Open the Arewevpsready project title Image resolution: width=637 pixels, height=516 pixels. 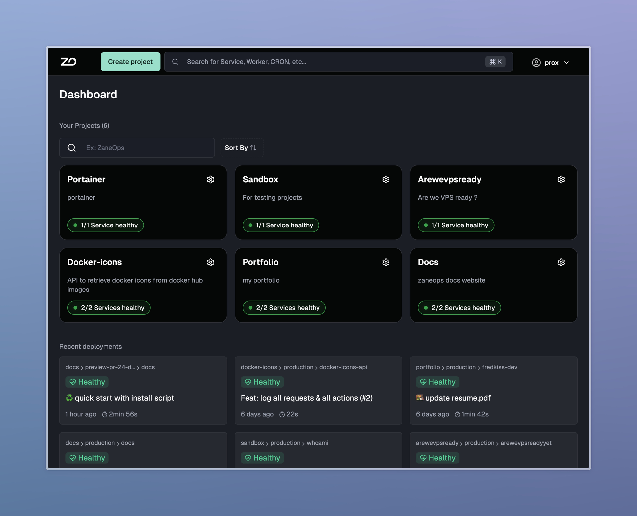450,179
